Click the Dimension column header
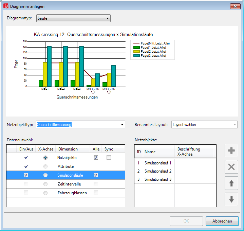The width and height of the screenshot is (244, 231). tap(68, 149)
